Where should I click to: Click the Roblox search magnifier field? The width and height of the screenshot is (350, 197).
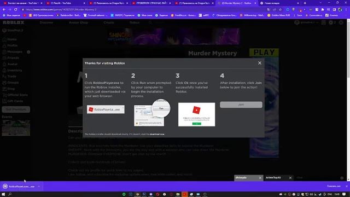[x=150, y=22]
